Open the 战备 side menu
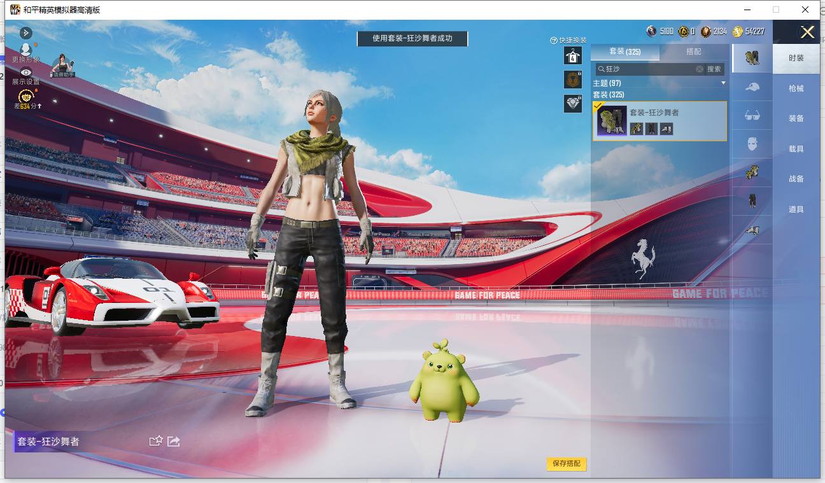This screenshot has width=825, height=483. (796, 179)
